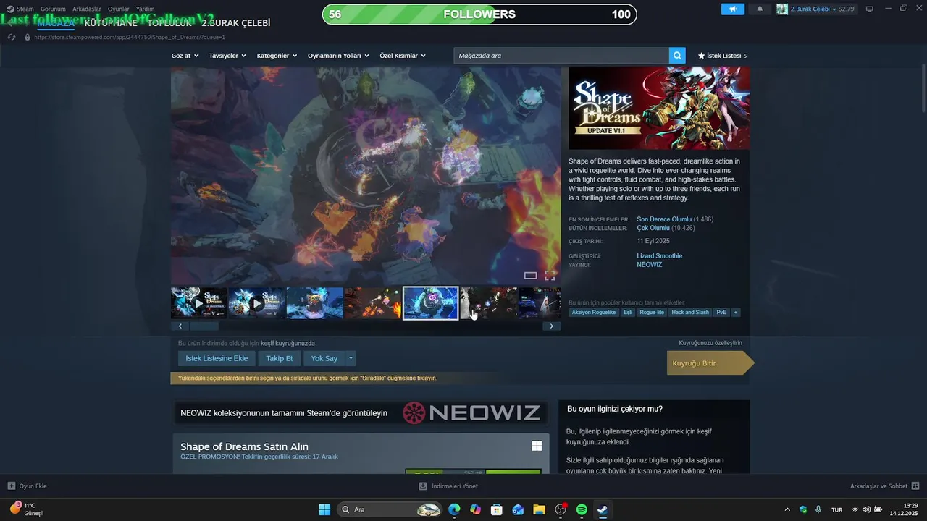Image resolution: width=927 pixels, height=521 pixels.
Task: Switch to the KÜTÜPHANE tab
Action: coord(111,23)
